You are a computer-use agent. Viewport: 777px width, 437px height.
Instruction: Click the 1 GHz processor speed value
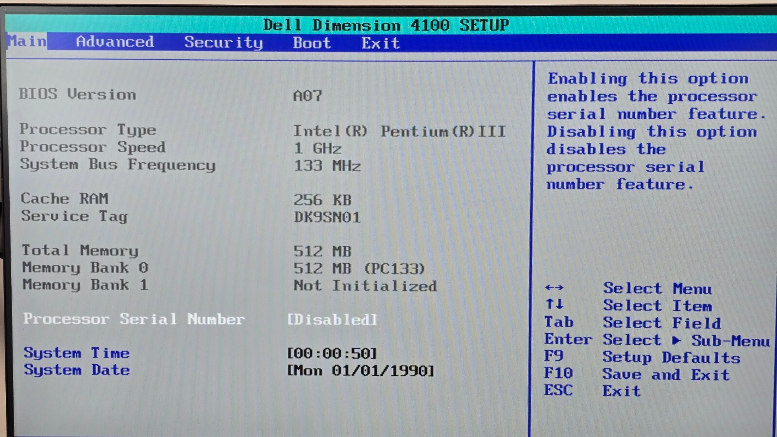click(x=318, y=148)
